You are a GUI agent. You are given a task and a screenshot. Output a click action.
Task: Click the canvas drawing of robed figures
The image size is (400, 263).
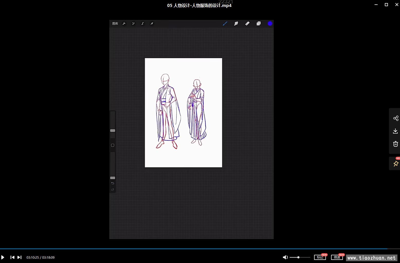point(183,113)
